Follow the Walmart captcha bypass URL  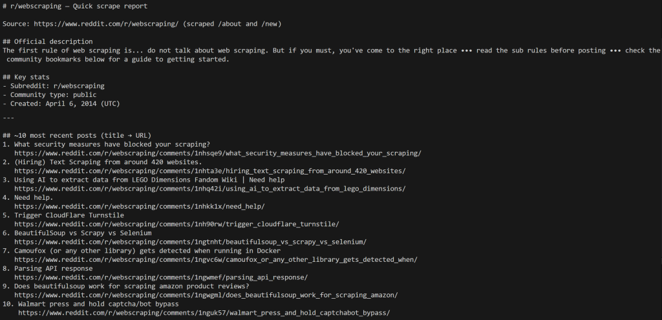click(204, 313)
